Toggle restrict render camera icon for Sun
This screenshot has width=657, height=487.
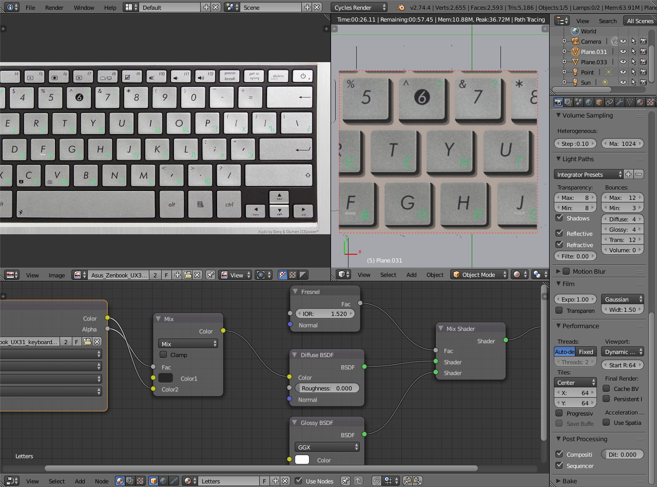(643, 82)
